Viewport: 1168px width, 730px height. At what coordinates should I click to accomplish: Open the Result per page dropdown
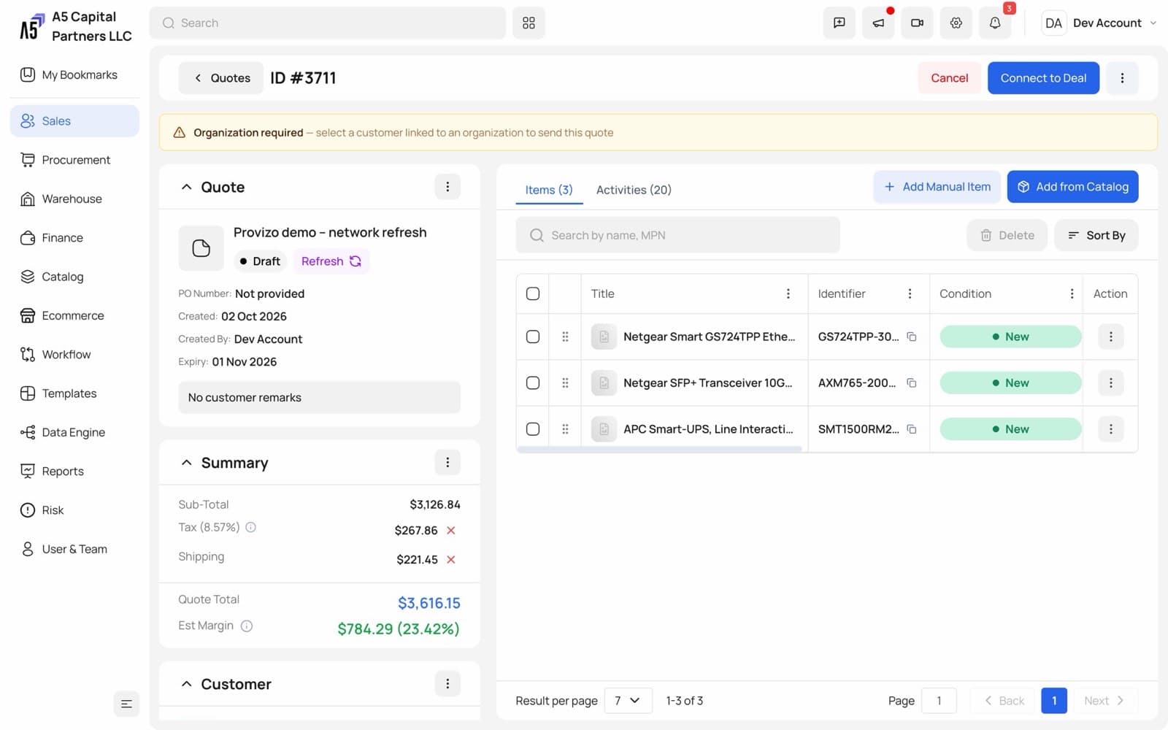pyautogui.click(x=628, y=701)
